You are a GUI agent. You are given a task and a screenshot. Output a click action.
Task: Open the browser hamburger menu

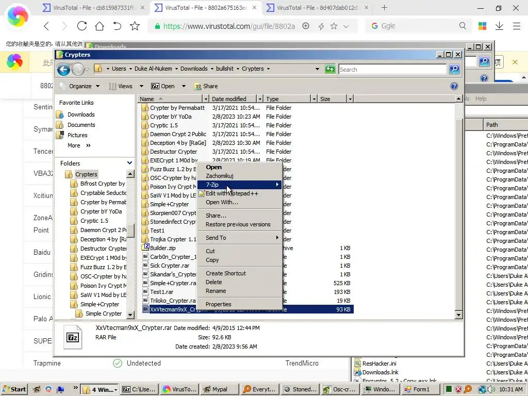(x=517, y=26)
